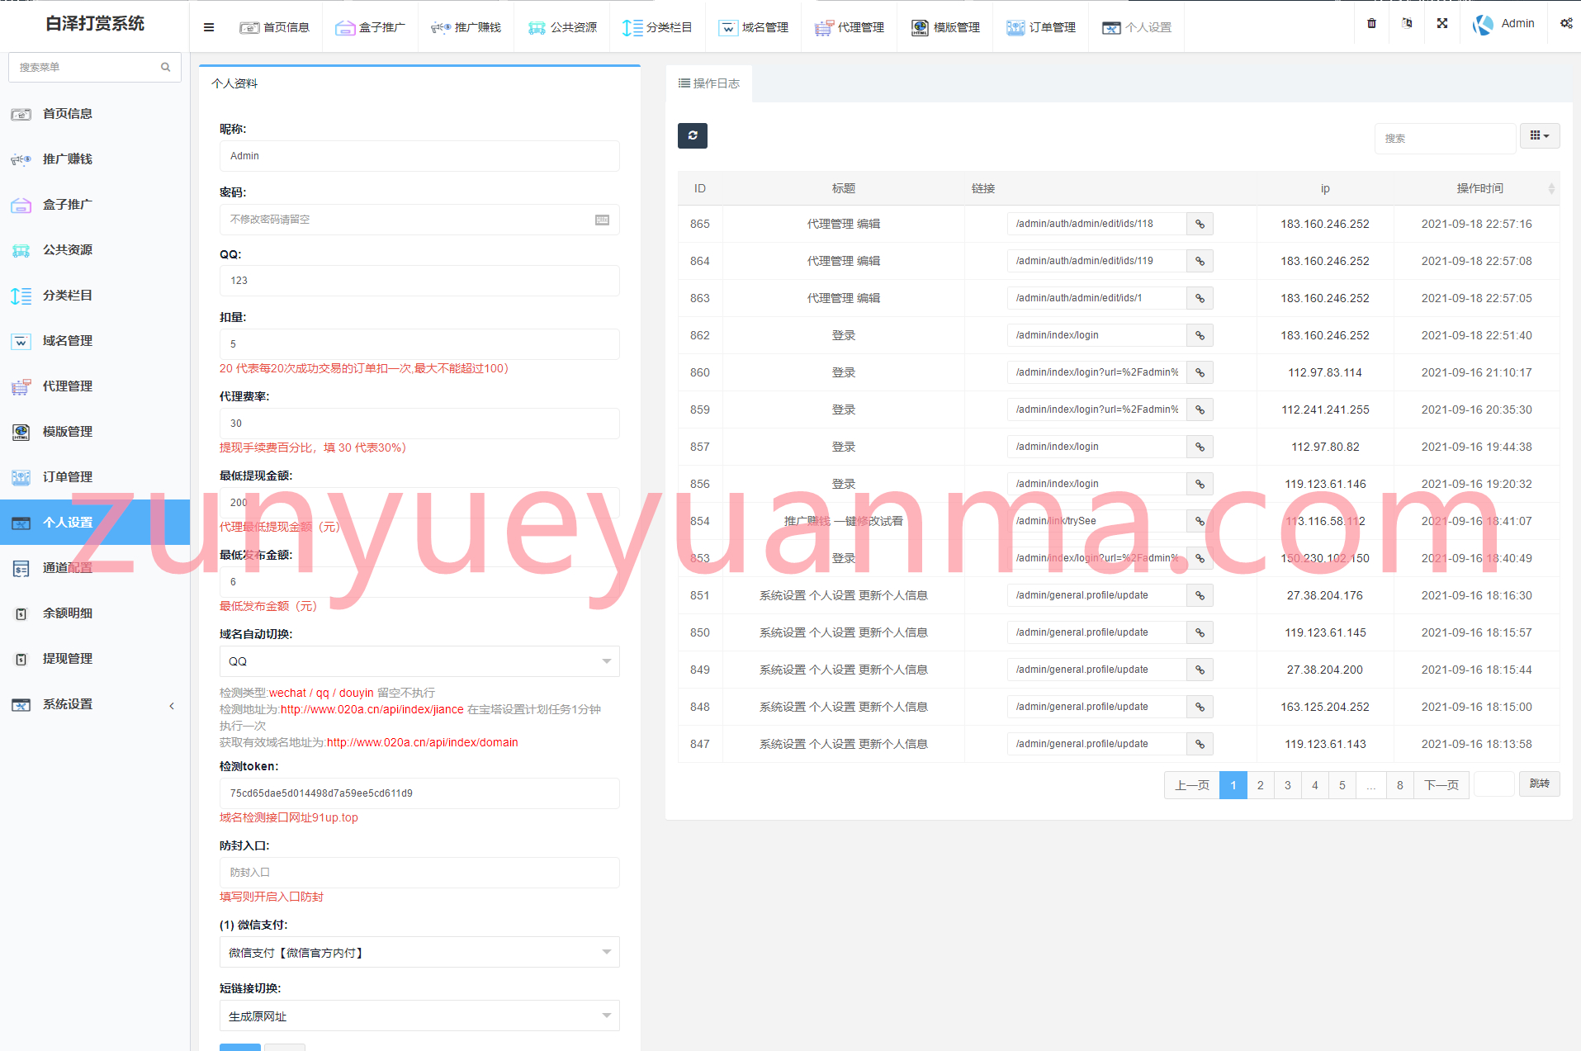Open 盒子推广 in the sidebar

pos(95,205)
